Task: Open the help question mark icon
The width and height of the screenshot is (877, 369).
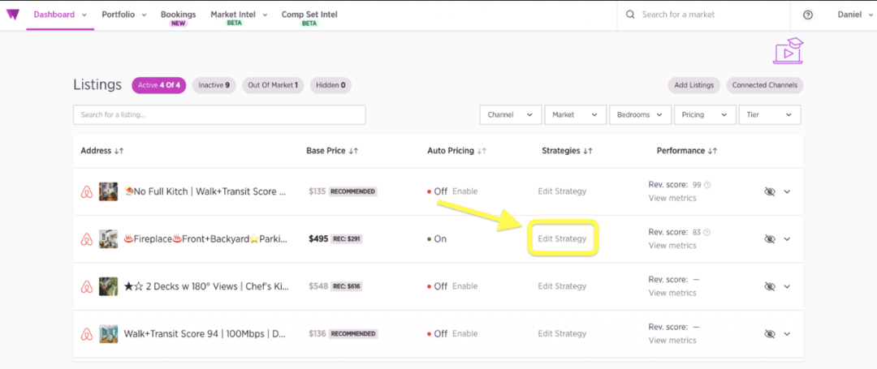Action: pyautogui.click(x=807, y=15)
